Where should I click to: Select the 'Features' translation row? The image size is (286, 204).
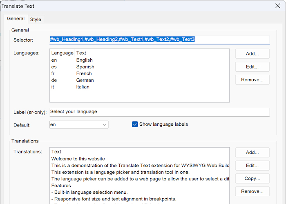[x=139, y=185]
